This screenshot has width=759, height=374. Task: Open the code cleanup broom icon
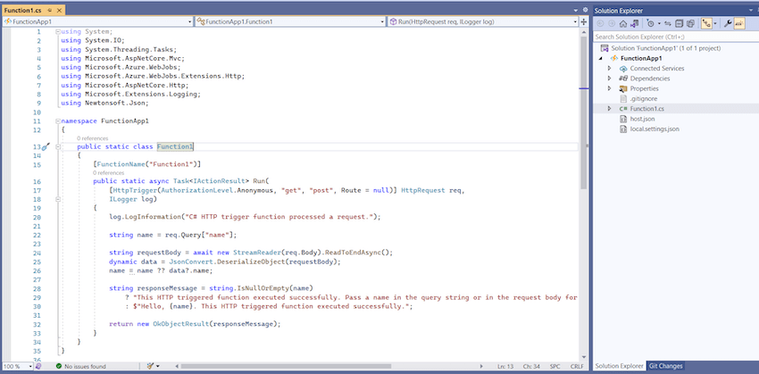(x=150, y=366)
